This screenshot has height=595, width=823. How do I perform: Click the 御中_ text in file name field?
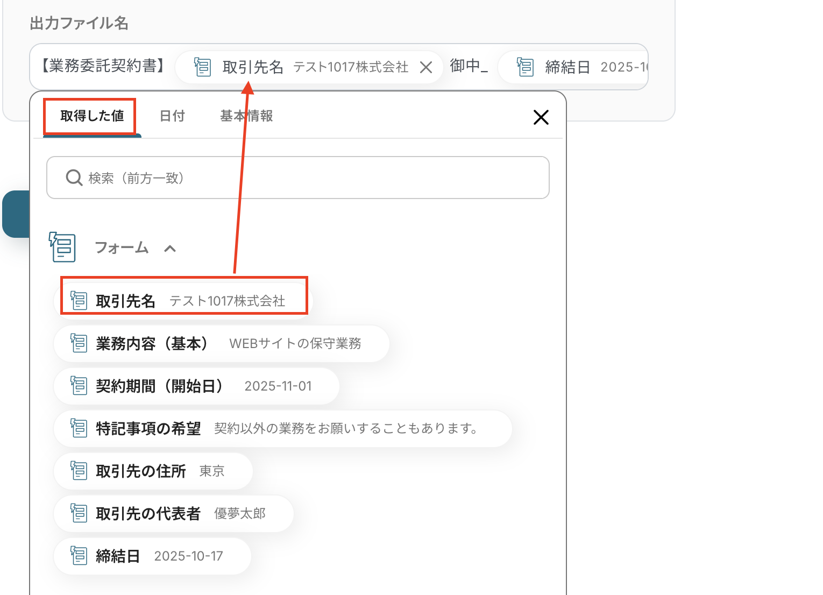coord(469,66)
